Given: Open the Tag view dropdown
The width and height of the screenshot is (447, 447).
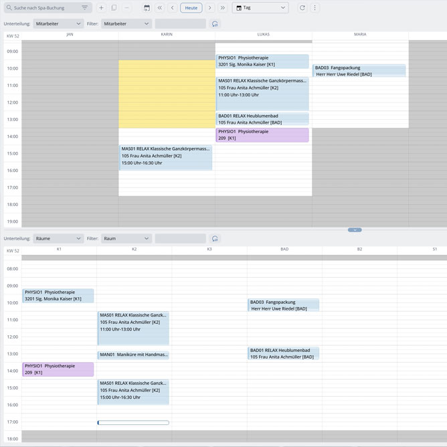Looking at the screenshot, I should pos(260,8).
